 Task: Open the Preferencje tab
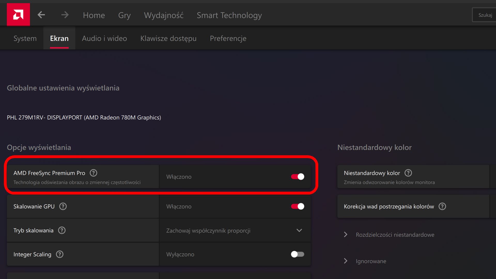coord(228,38)
